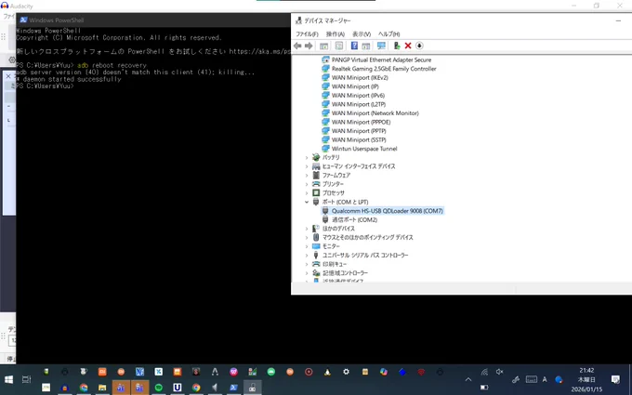The image size is (632, 395).
Task: Select WAN Miniport (SSTP)
Action: (x=359, y=139)
